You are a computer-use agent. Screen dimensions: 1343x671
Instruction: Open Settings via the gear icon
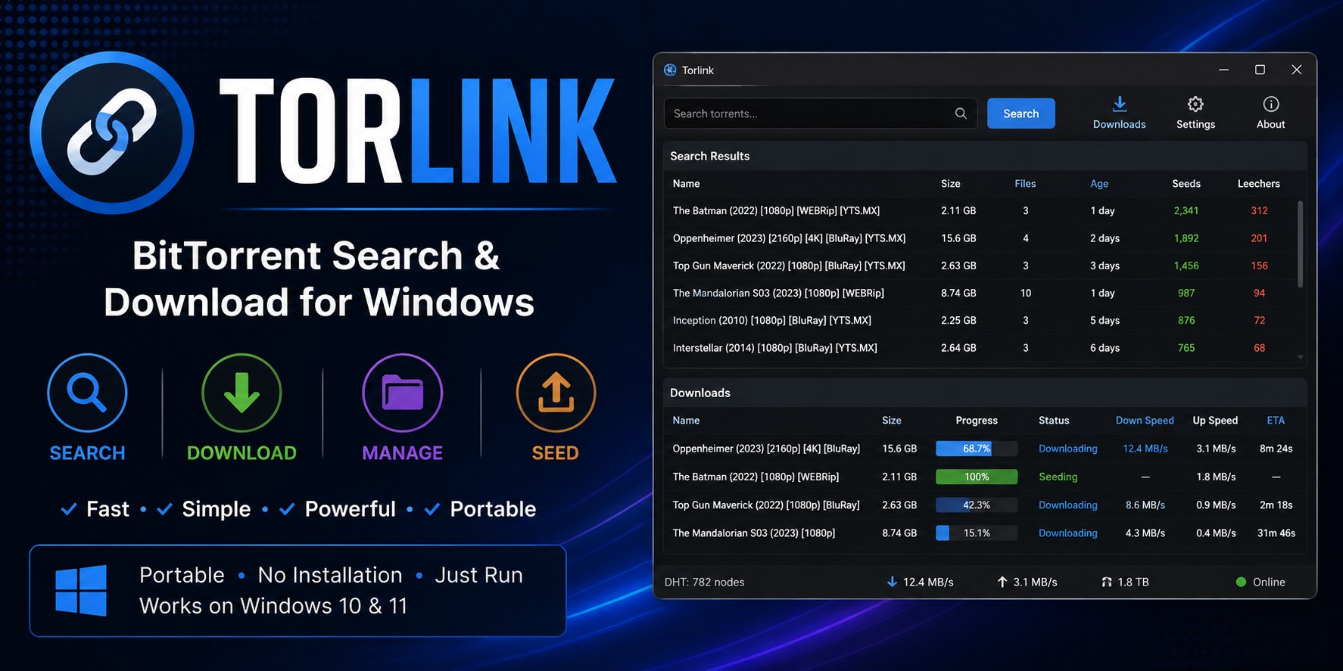pos(1195,104)
